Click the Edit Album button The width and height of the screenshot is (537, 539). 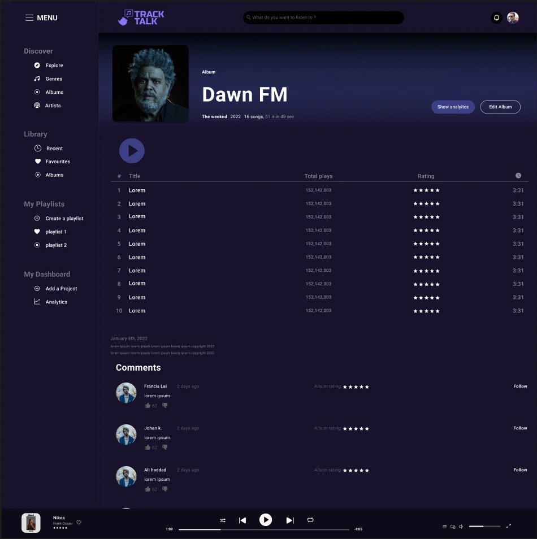tap(500, 107)
